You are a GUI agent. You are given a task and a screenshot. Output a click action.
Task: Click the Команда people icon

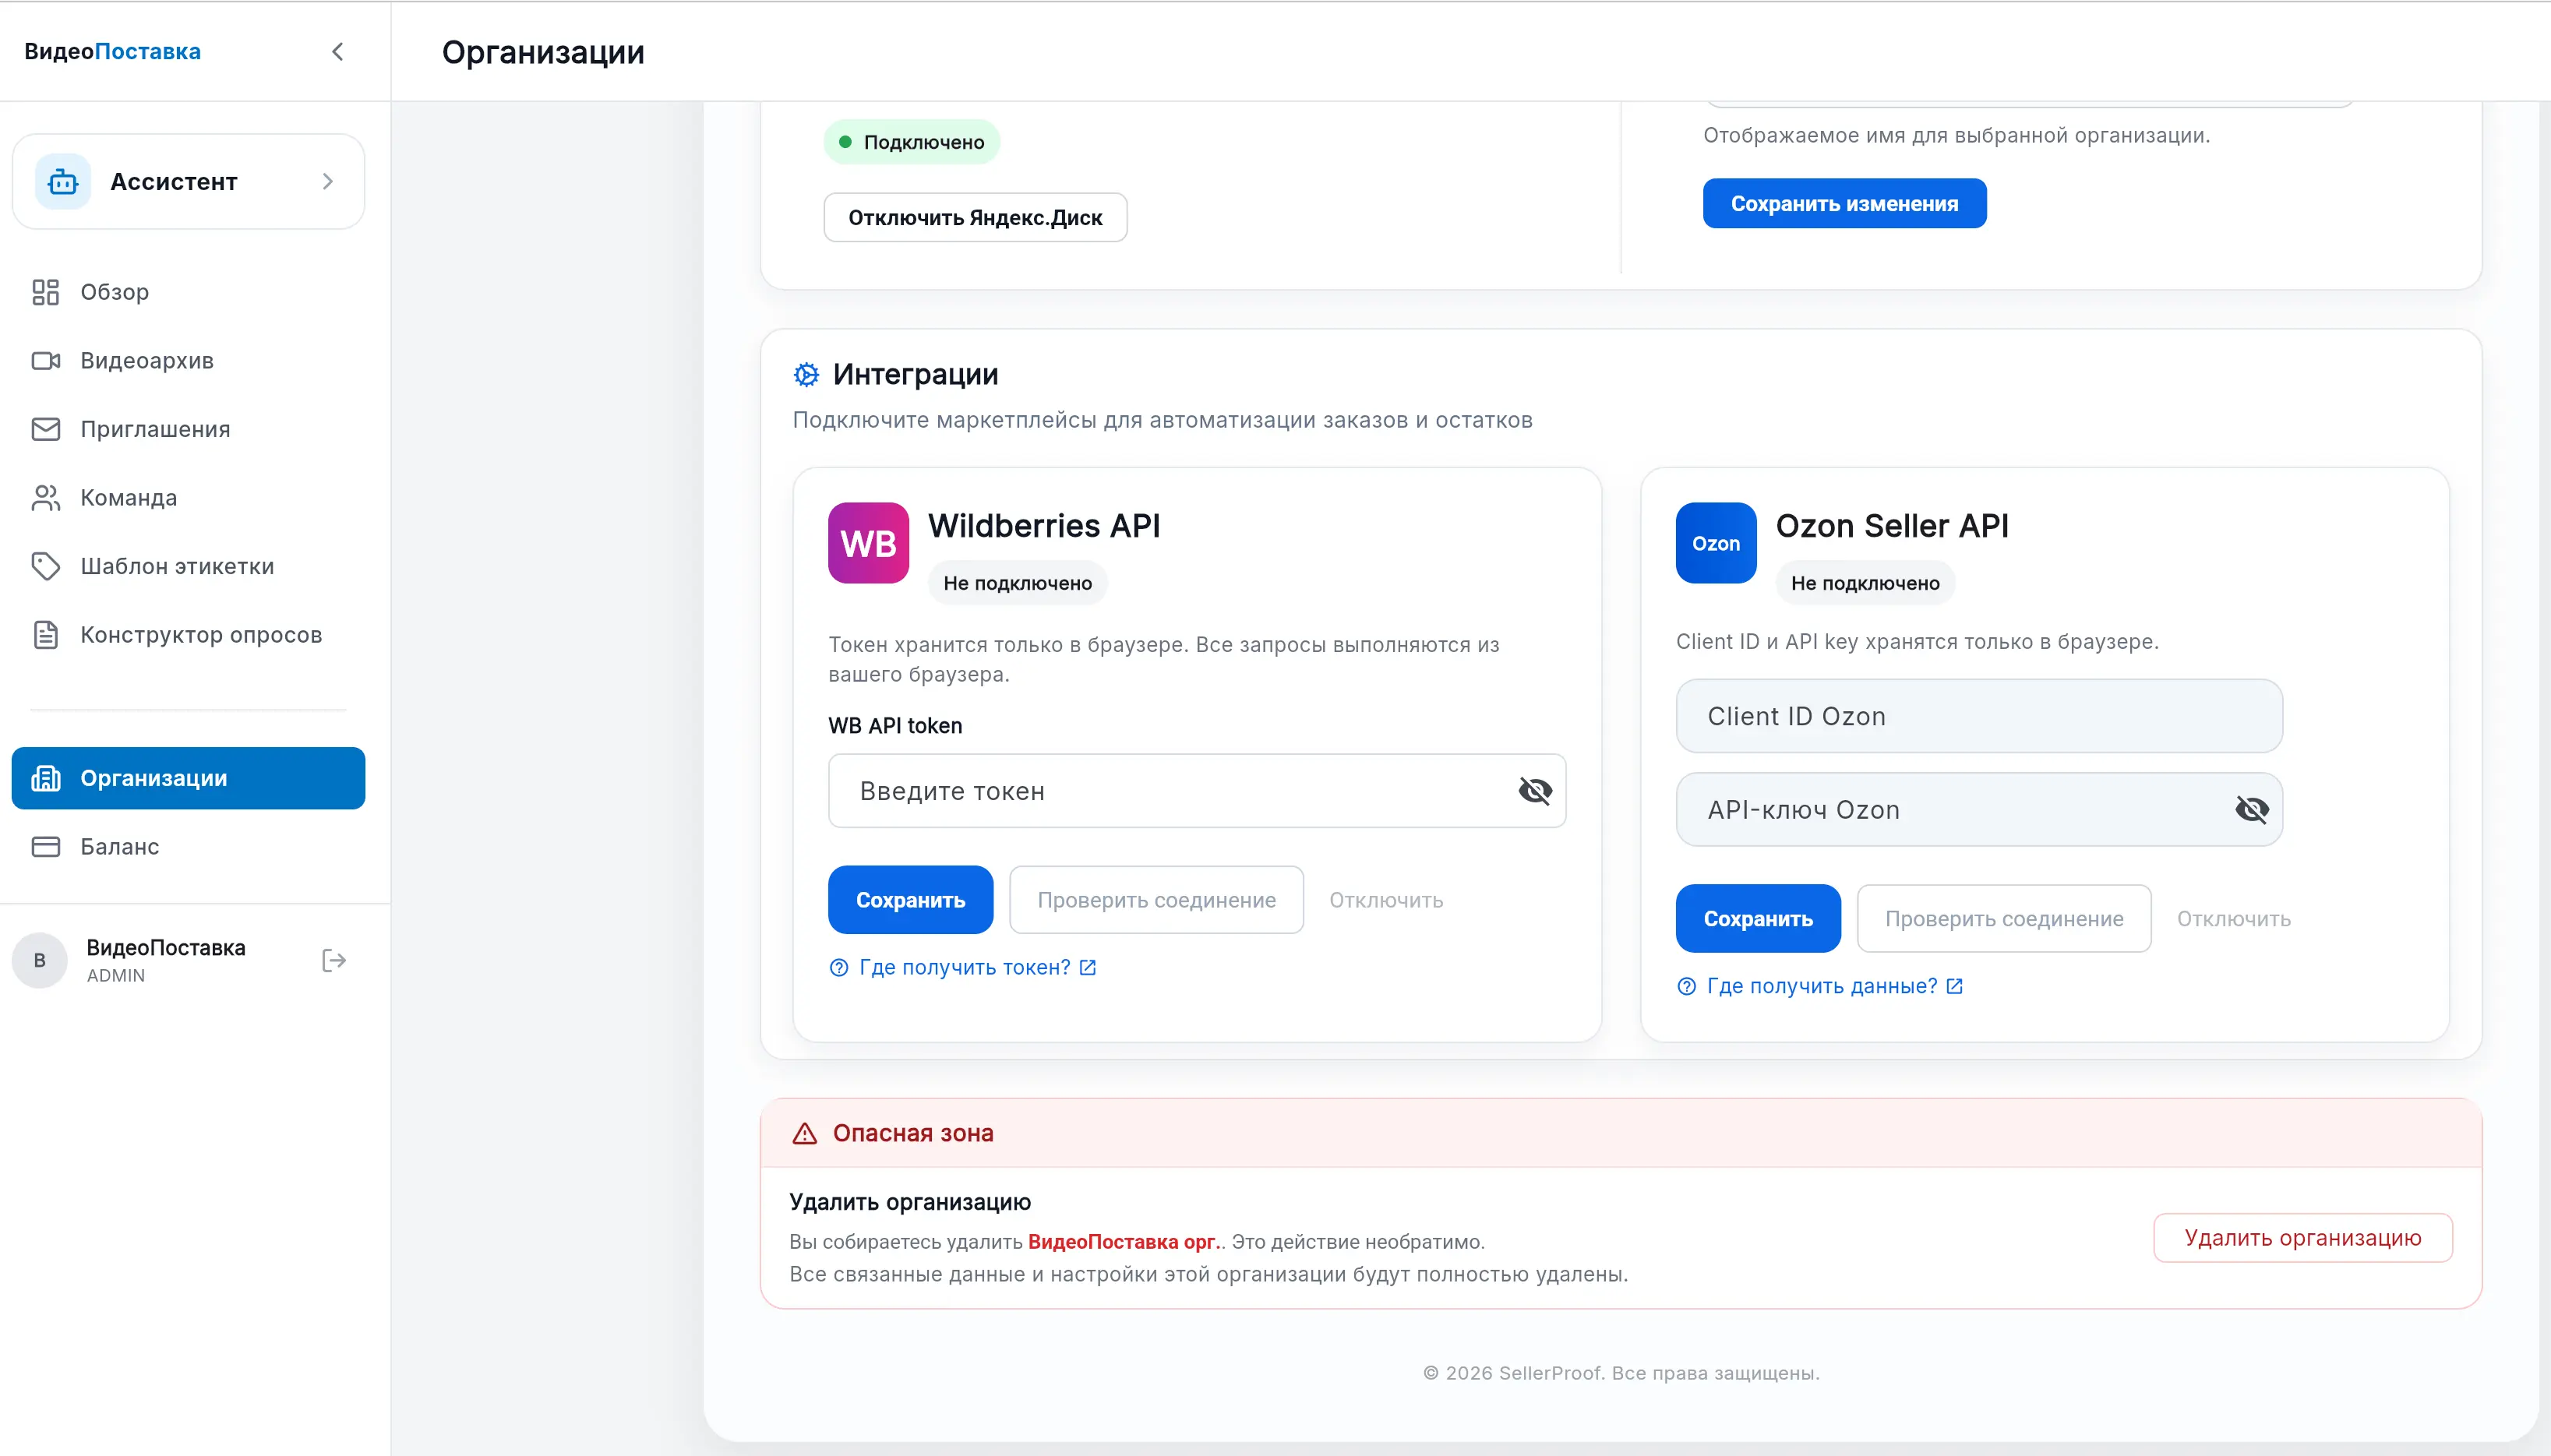click(46, 498)
